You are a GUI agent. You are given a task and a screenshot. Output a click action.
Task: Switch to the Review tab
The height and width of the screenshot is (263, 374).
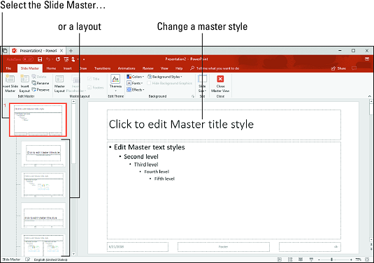(x=148, y=68)
